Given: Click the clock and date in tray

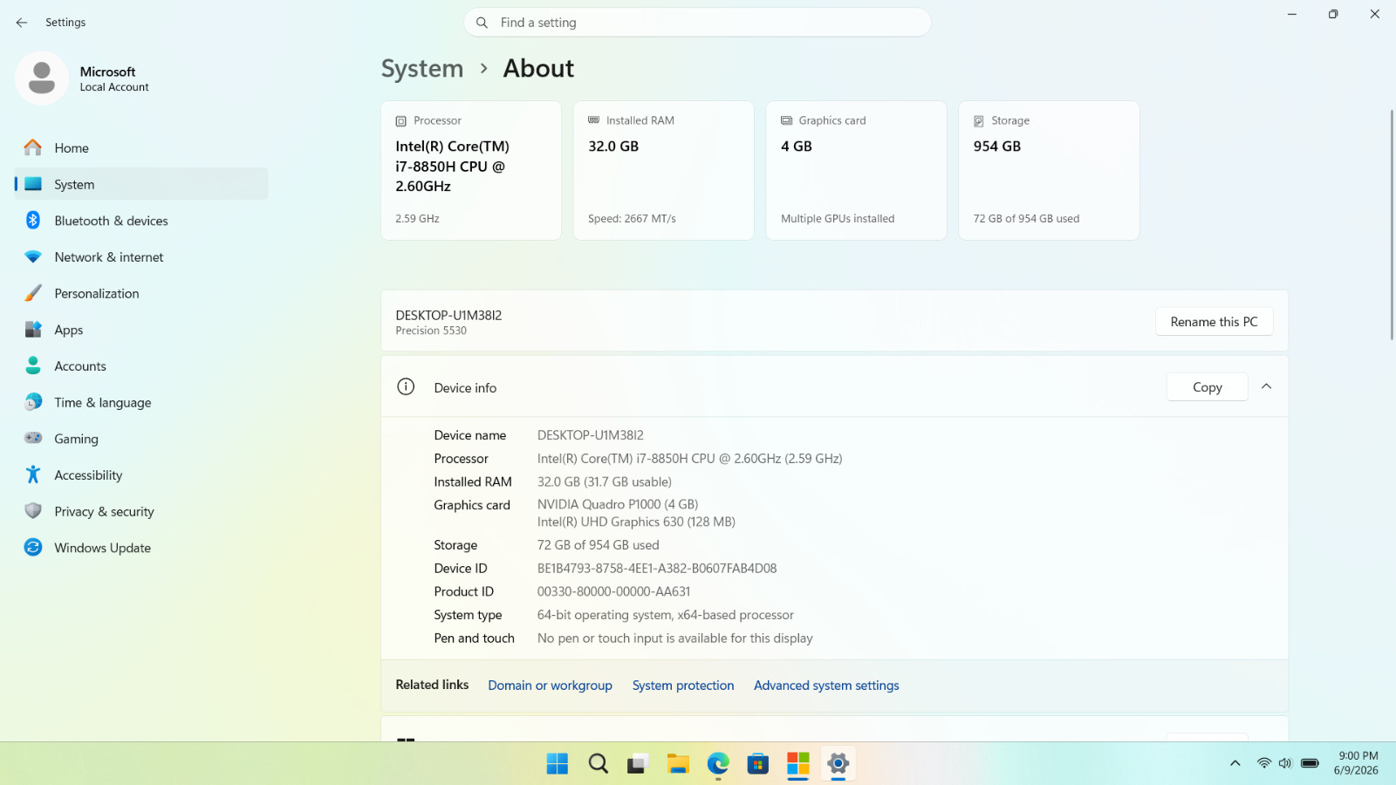Looking at the screenshot, I should click(1357, 763).
